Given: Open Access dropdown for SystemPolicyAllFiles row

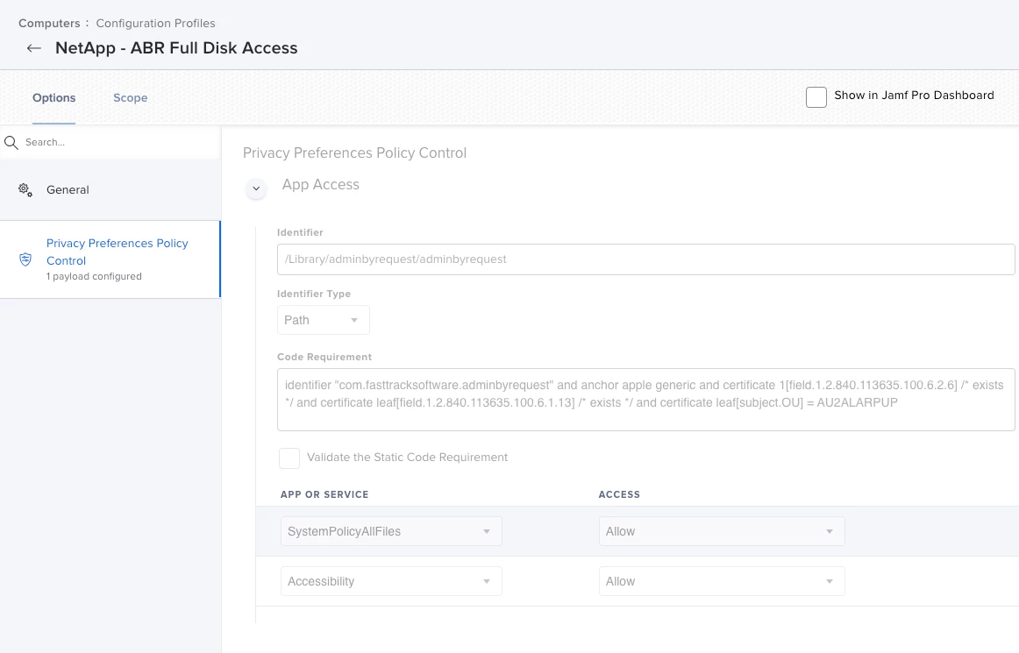Looking at the screenshot, I should (722, 531).
